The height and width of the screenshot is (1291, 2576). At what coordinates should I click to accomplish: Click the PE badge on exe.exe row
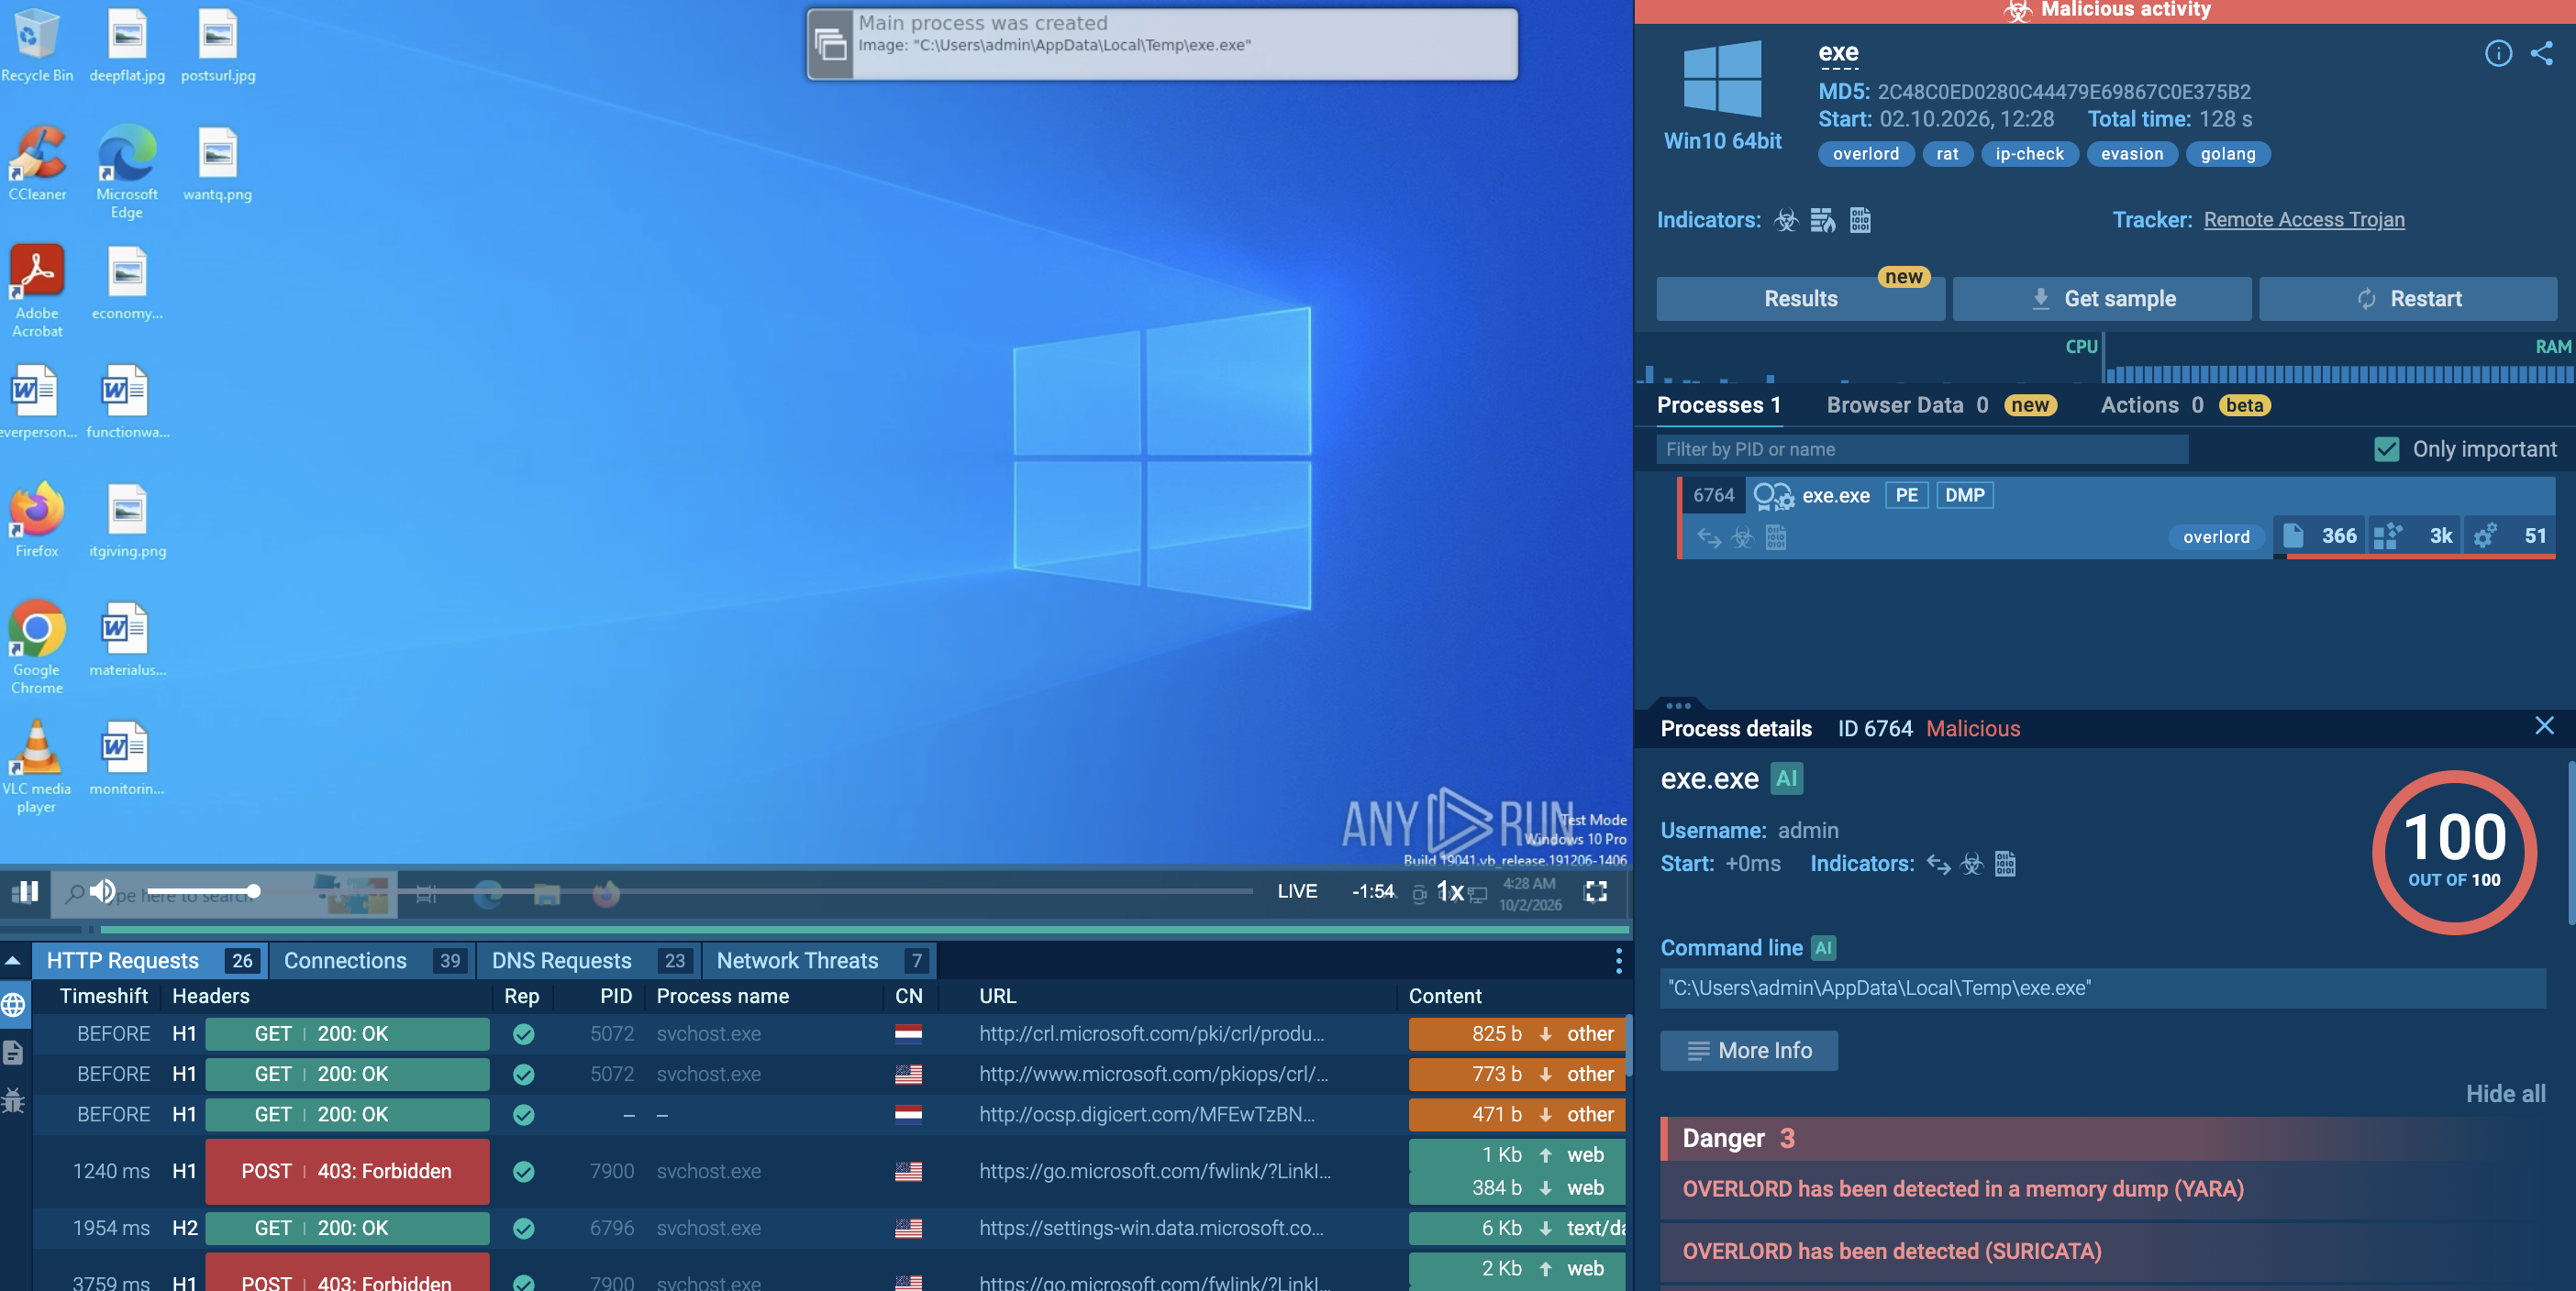[x=1907, y=494]
